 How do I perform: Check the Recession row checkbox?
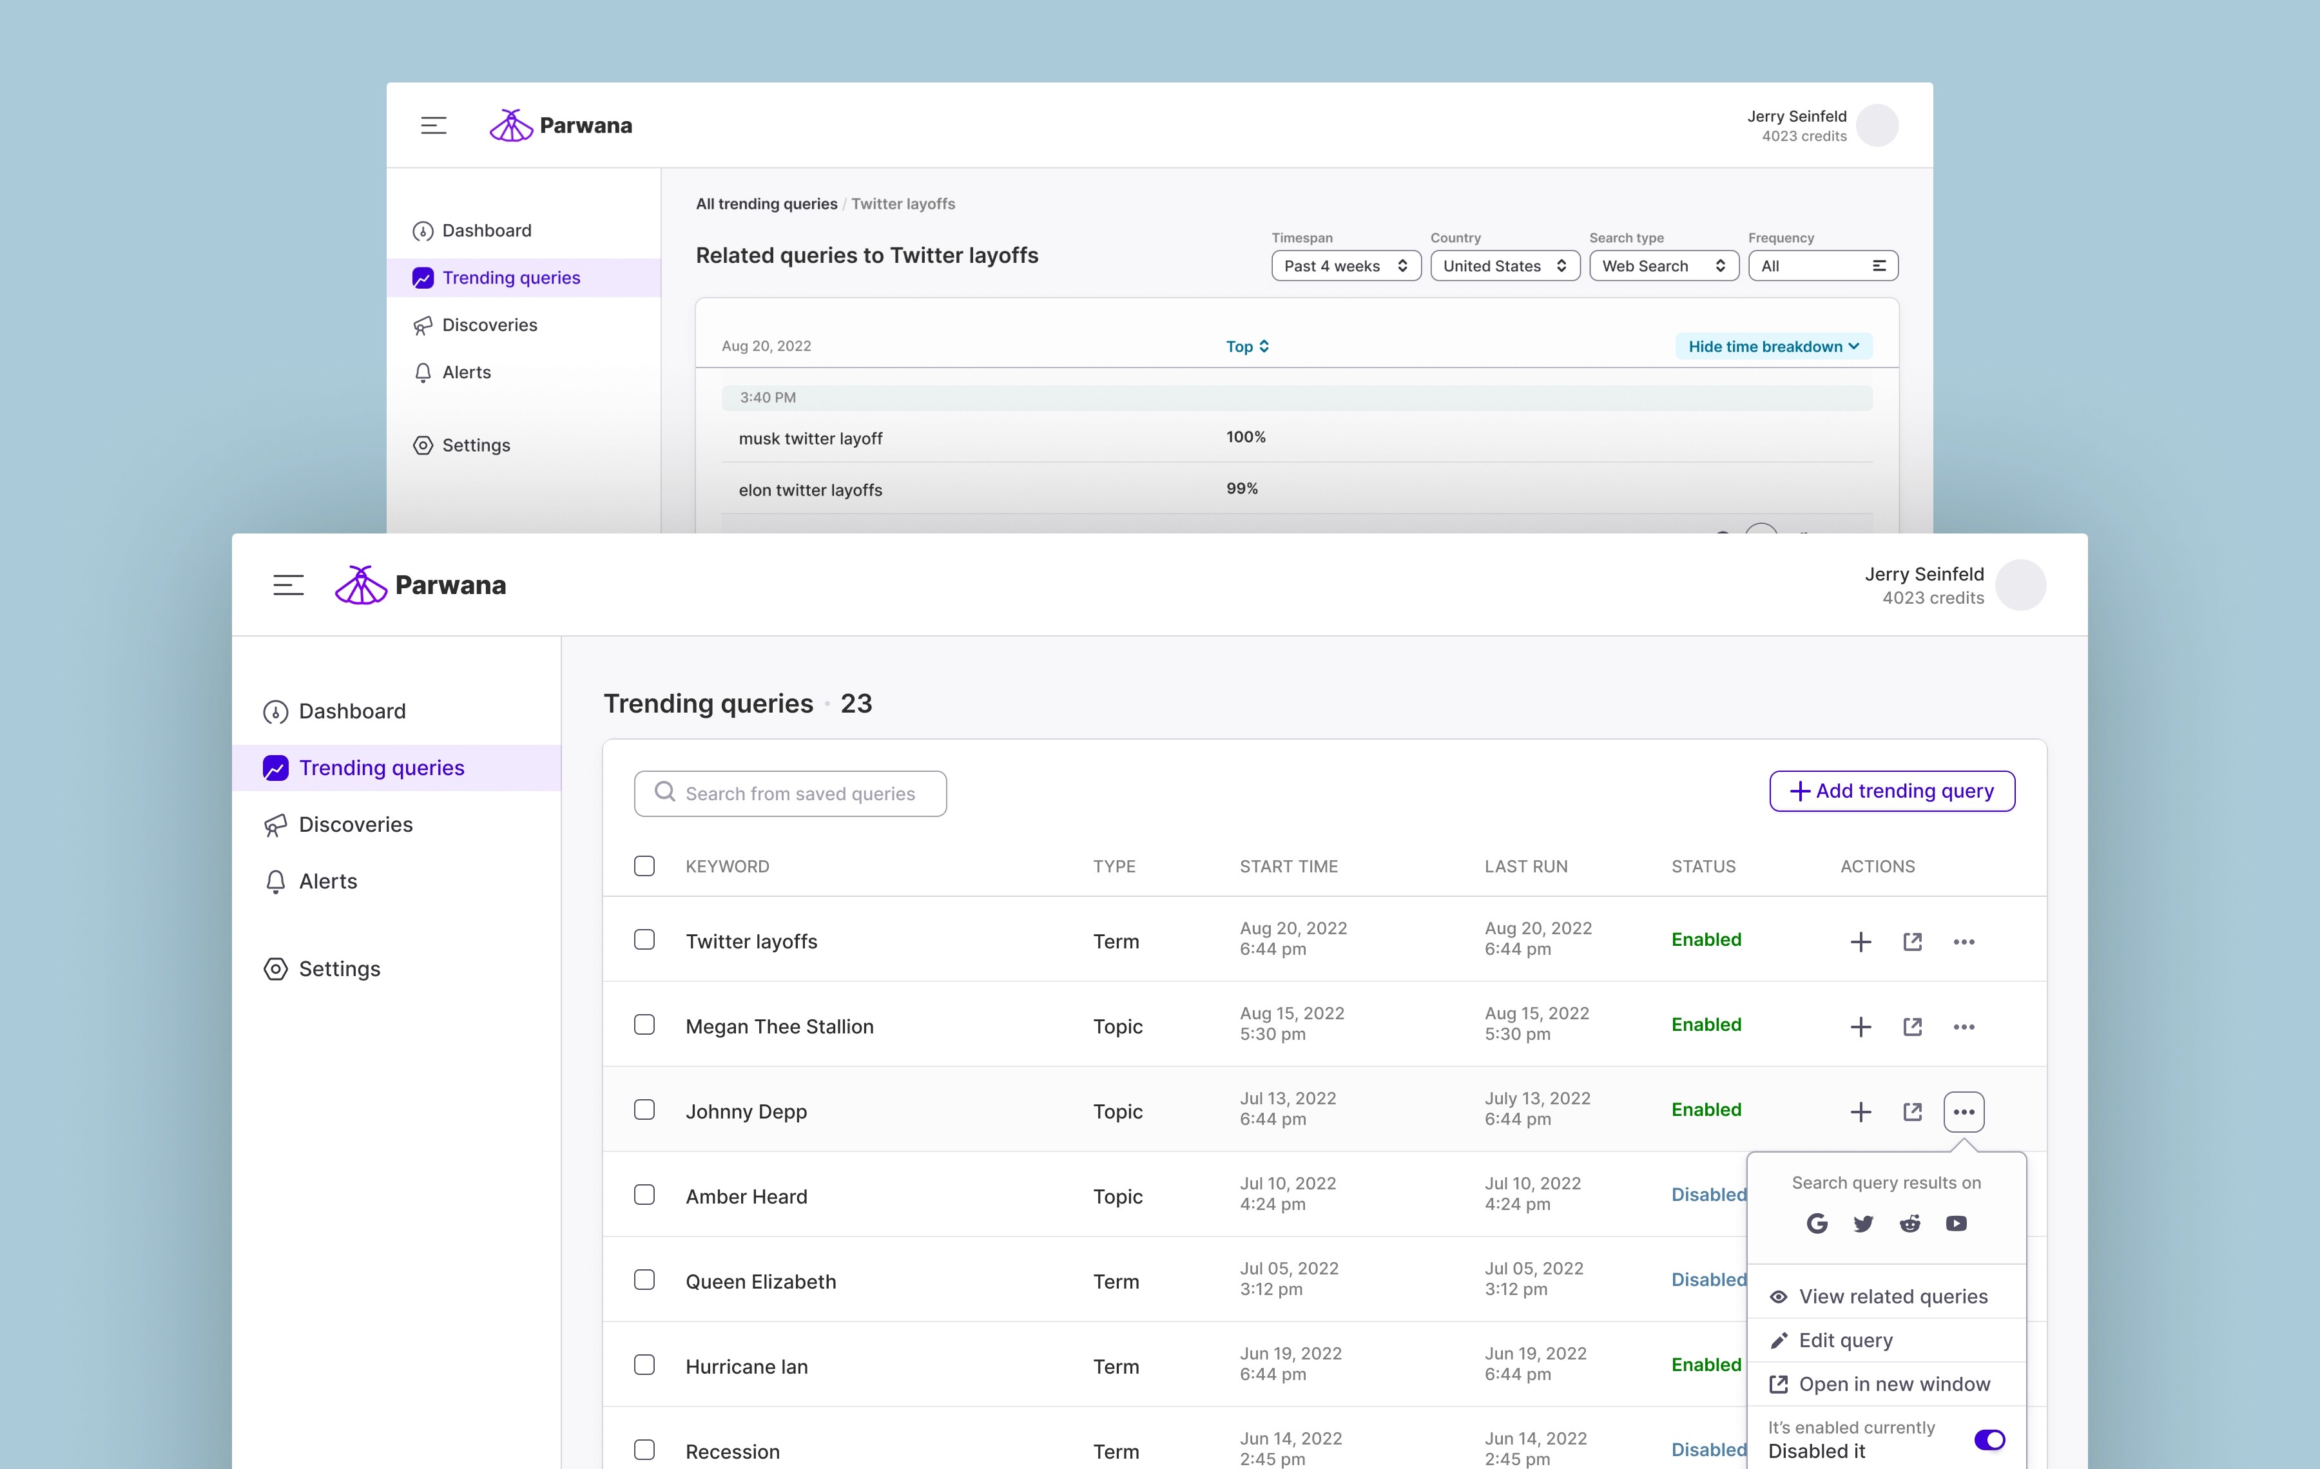click(x=644, y=1450)
